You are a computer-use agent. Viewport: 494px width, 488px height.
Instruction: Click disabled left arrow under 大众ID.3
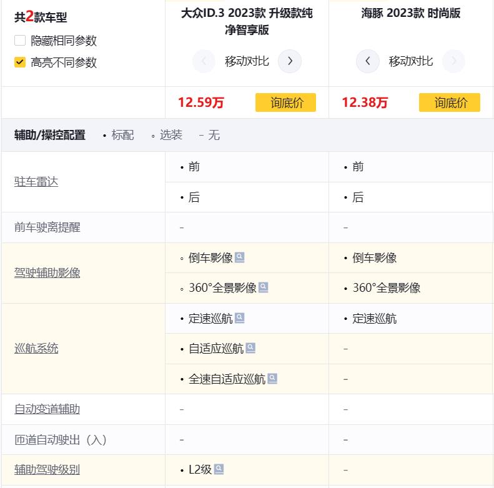(204, 61)
